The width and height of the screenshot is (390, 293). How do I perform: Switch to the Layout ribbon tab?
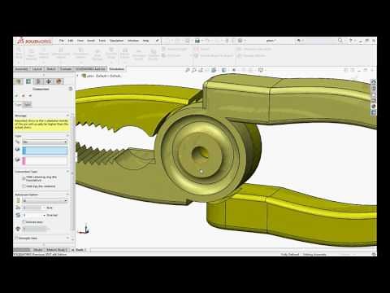tap(37, 69)
